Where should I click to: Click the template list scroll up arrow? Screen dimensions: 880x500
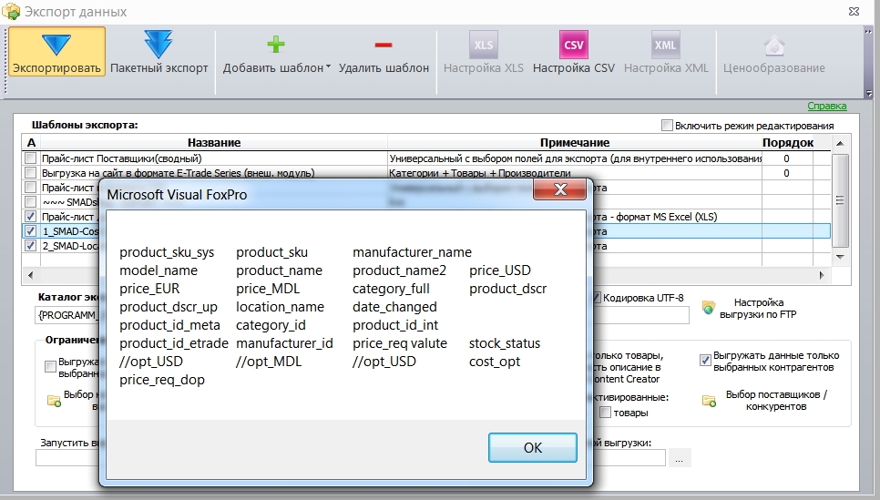click(x=840, y=144)
